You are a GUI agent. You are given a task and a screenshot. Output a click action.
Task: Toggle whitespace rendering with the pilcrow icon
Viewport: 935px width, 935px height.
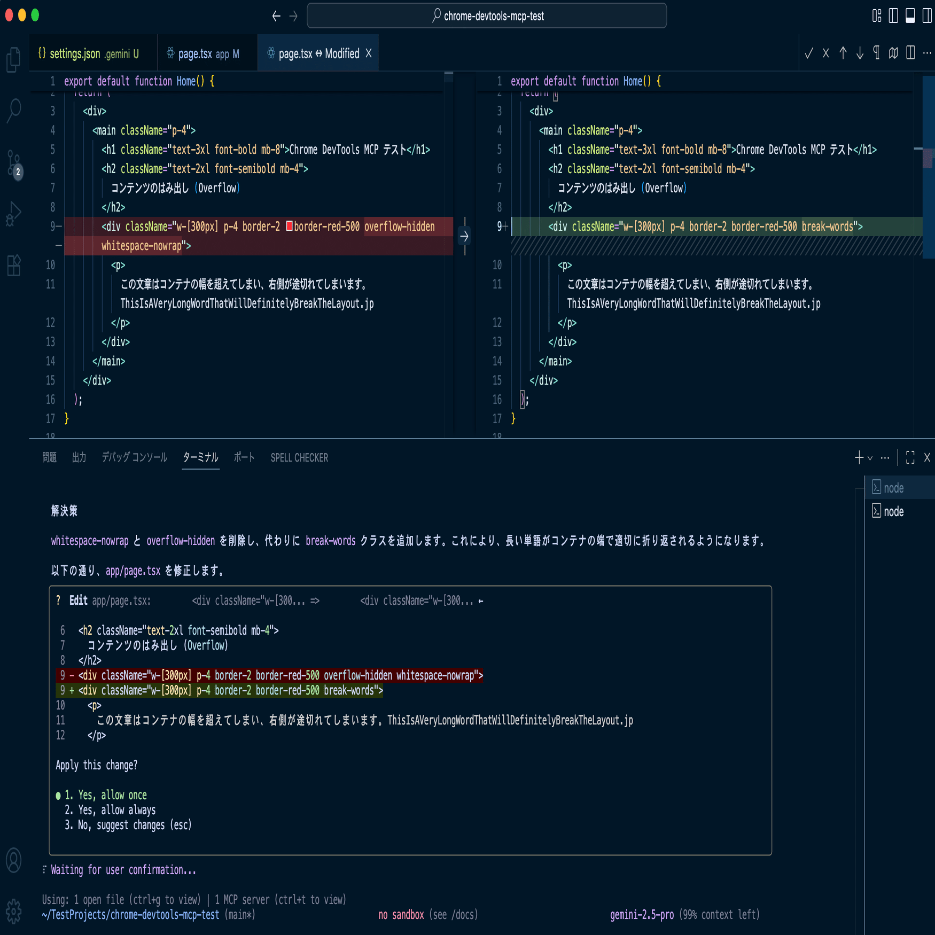coord(876,53)
